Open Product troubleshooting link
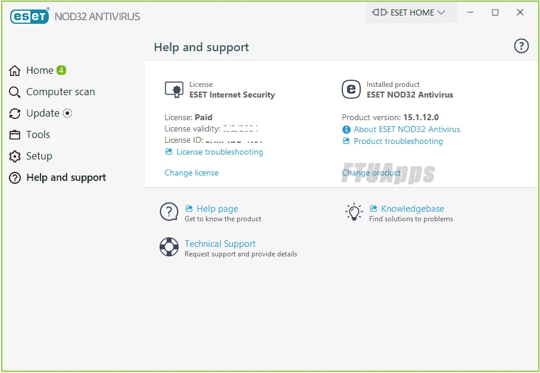Viewport: 540px width, 373px height. click(398, 141)
